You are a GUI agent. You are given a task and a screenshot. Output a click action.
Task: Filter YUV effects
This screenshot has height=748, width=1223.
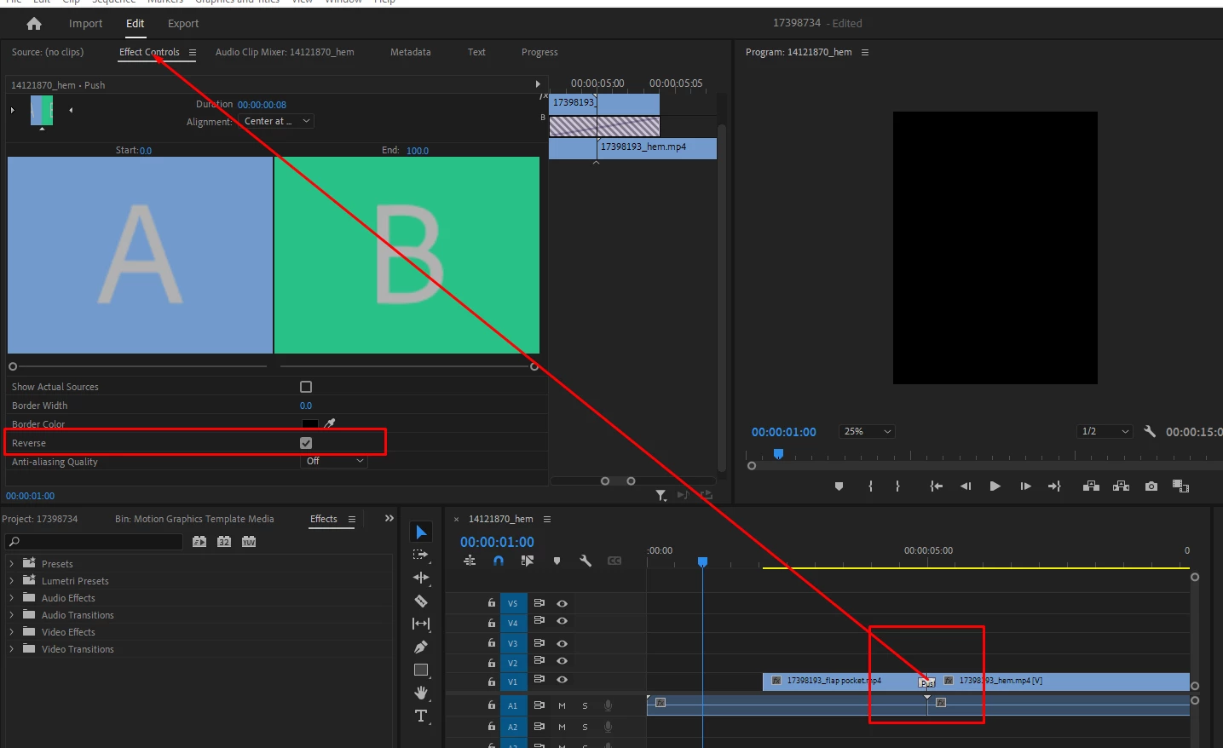pyautogui.click(x=249, y=541)
